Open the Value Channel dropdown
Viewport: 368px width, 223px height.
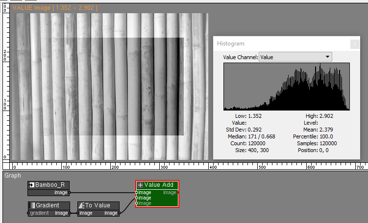[295, 57]
